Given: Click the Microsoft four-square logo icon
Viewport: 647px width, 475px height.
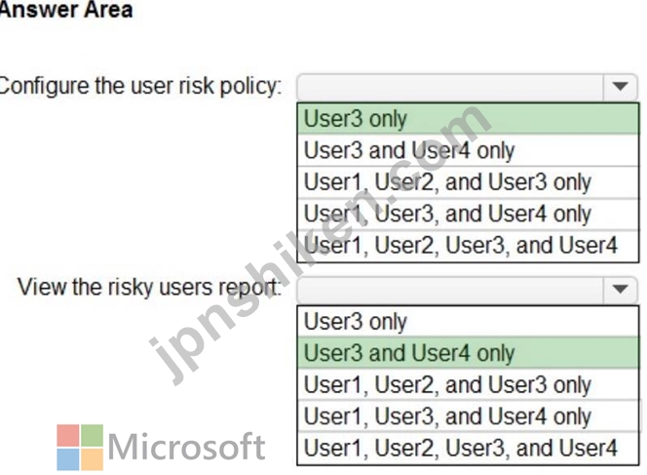Looking at the screenshot, I should [x=80, y=448].
